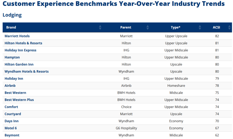
Task: Click the Parent column header label
Action: coord(126,27)
